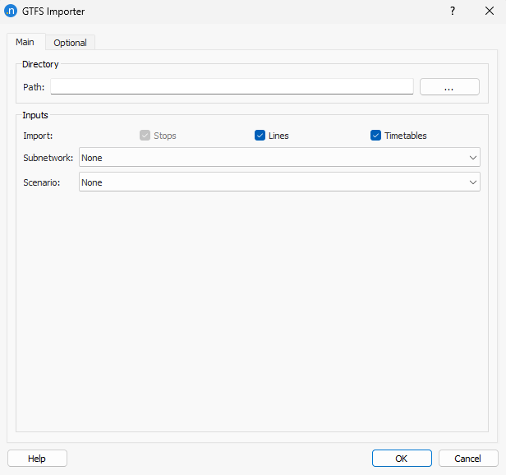Screen dimensions: 506x475
Task: Click the "Import:" label
Action: pos(38,136)
